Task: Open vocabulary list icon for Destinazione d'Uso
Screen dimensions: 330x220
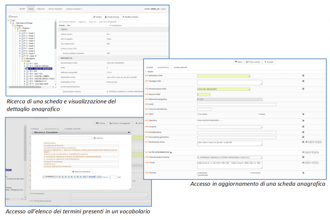Action: [303, 142]
